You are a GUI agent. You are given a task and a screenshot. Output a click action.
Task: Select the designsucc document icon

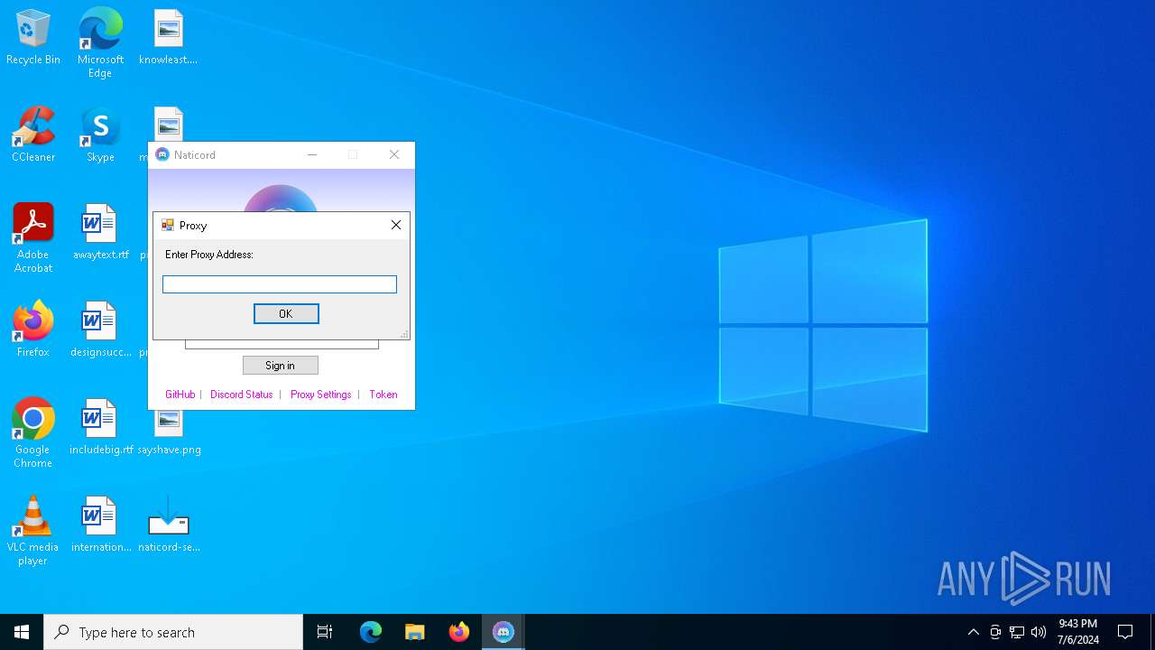100,330
